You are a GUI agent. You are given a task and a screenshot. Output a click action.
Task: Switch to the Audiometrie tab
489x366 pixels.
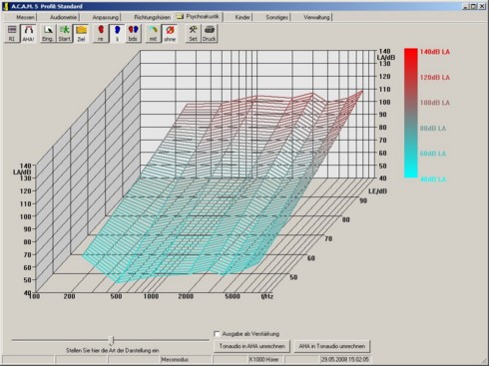(63, 17)
